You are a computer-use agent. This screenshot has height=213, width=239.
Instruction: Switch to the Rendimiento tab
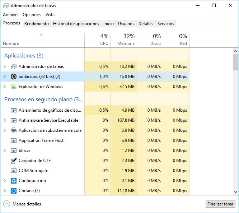coord(37,24)
